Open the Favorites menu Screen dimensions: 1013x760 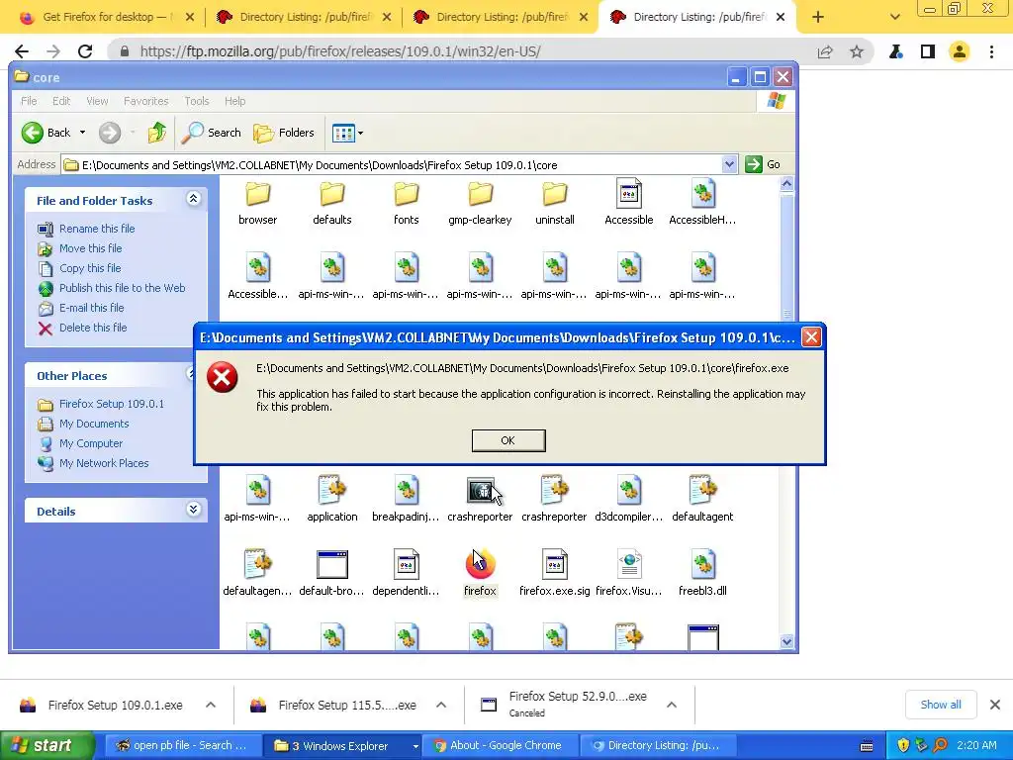[x=146, y=101]
